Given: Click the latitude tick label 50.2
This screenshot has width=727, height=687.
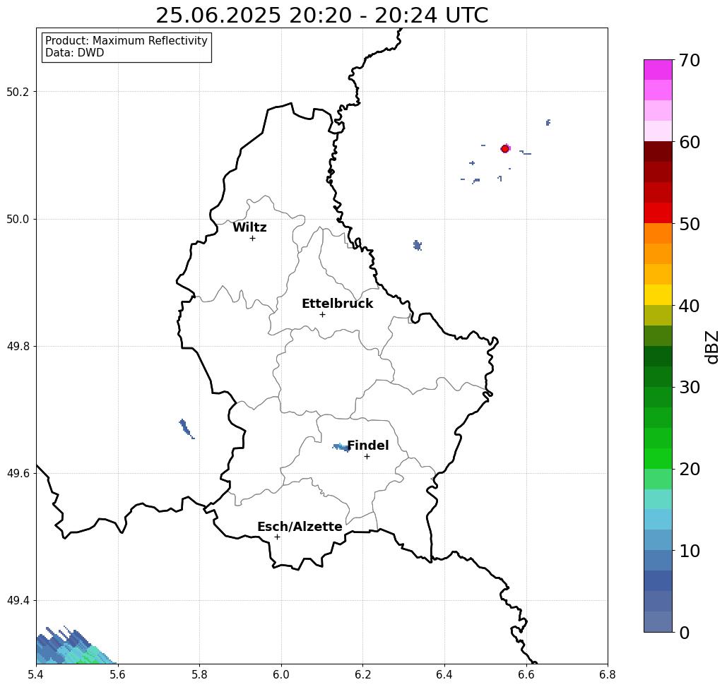Looking at the screenshot, I should click(x=18, y=92).
